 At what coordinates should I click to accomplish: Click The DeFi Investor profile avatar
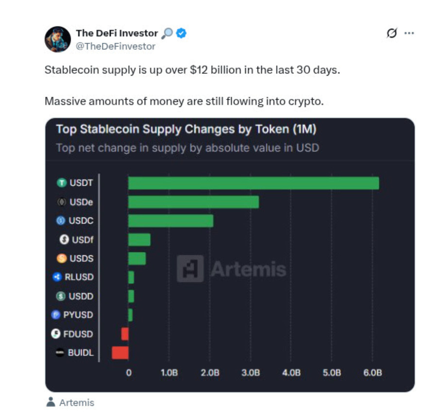pos(58,39)
